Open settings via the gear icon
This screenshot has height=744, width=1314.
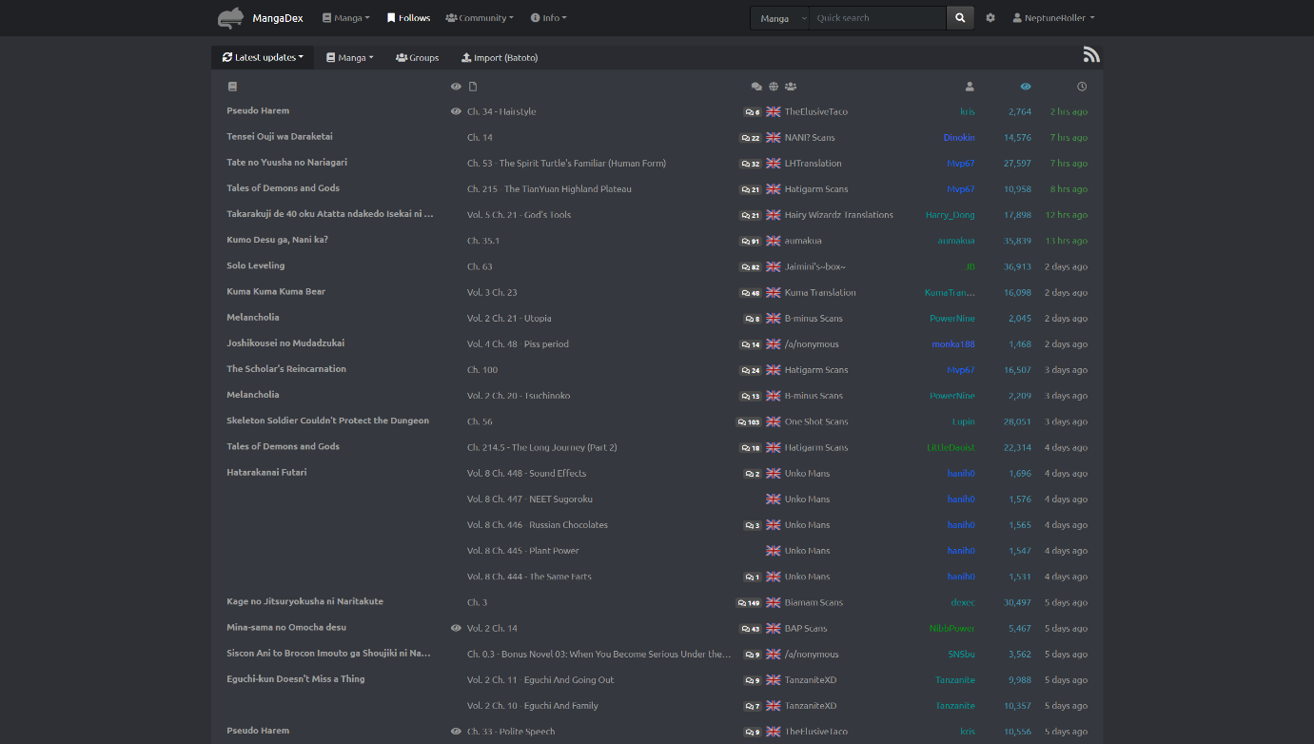click(x=990, y=18)
